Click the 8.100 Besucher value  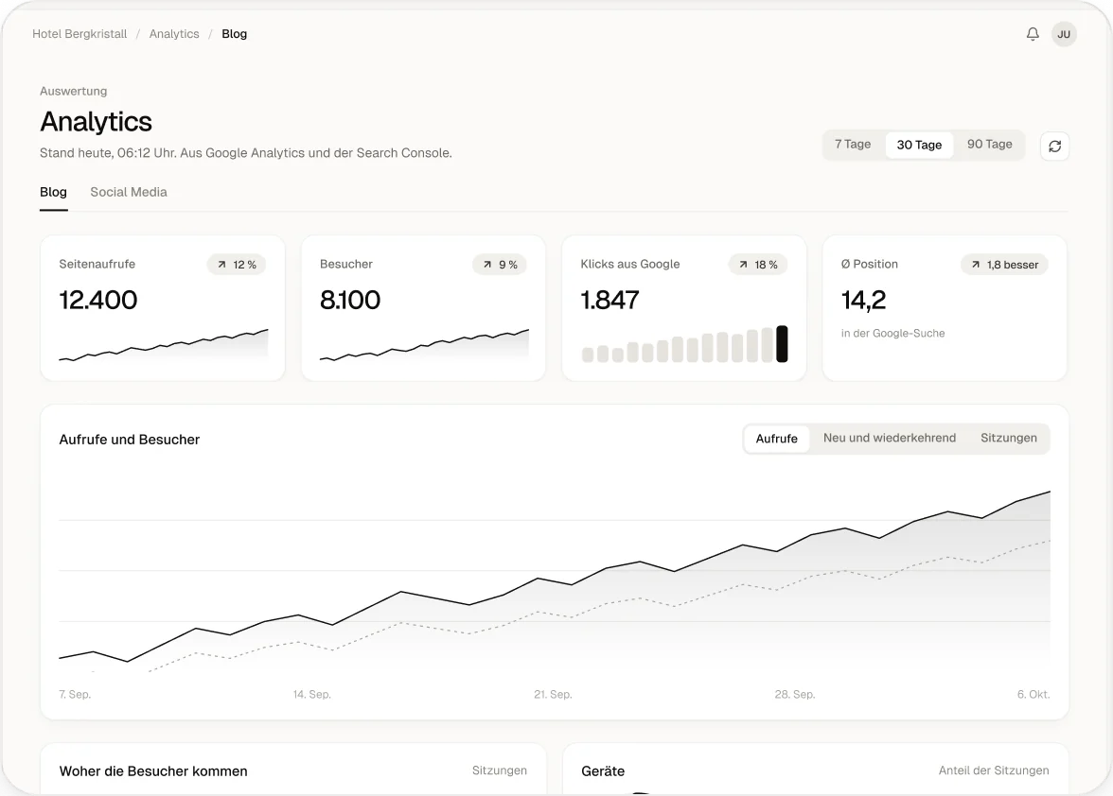[x=350, y=301]
